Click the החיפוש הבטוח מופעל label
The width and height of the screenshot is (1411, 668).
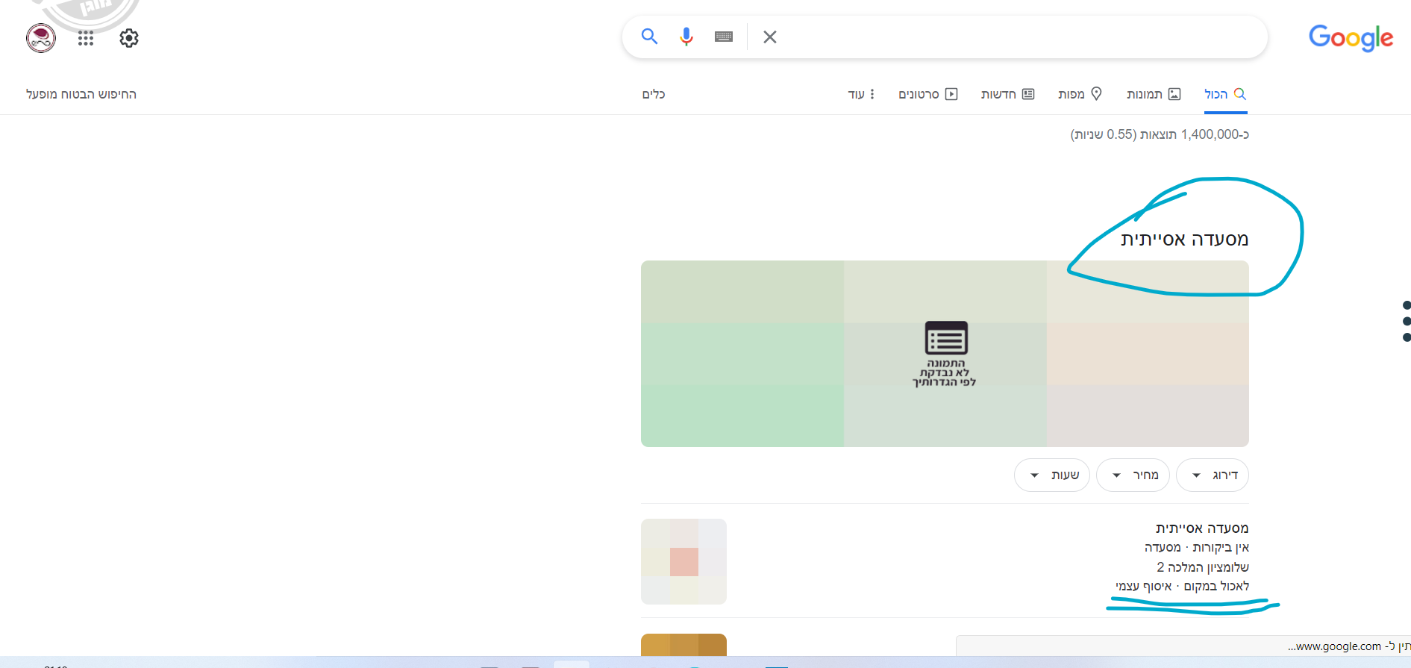(x=81, y=94)
